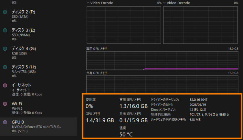Click the 専用 GPU メモリ usage graph
This screenshot has height=140, width=243.
[162, 61]
